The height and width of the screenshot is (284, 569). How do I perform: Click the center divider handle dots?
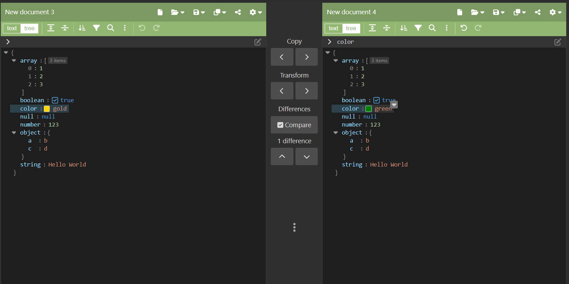coord(294,227)
